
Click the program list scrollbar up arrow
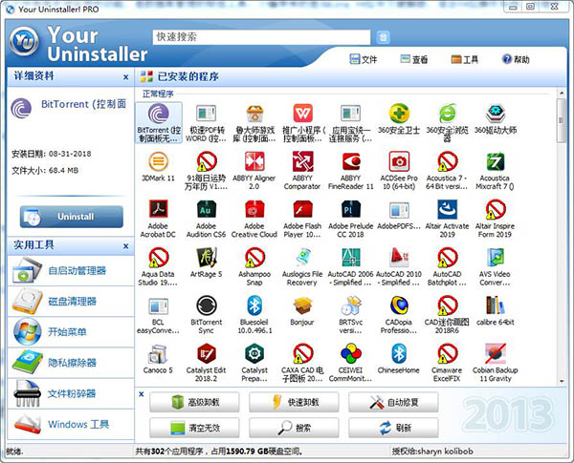(x=562, y=94)
